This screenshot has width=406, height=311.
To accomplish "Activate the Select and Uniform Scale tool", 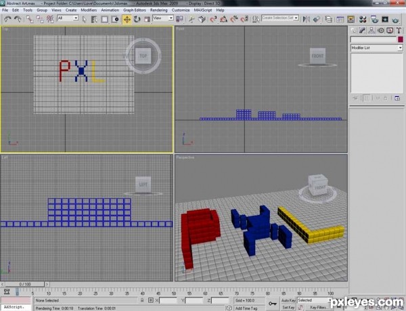I will [x=147, y=19].
